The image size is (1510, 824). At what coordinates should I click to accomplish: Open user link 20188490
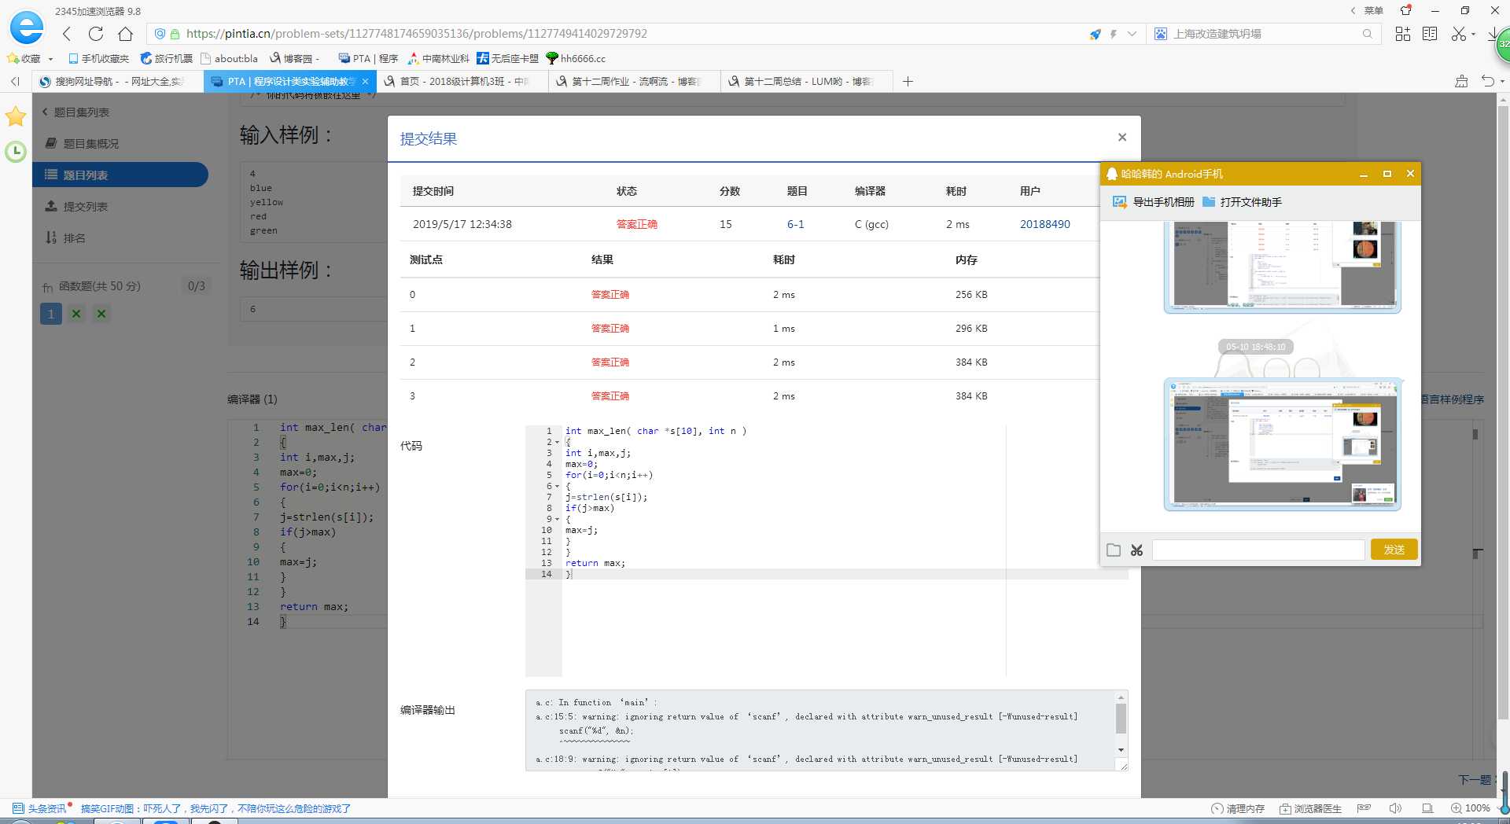point(1045,224)
